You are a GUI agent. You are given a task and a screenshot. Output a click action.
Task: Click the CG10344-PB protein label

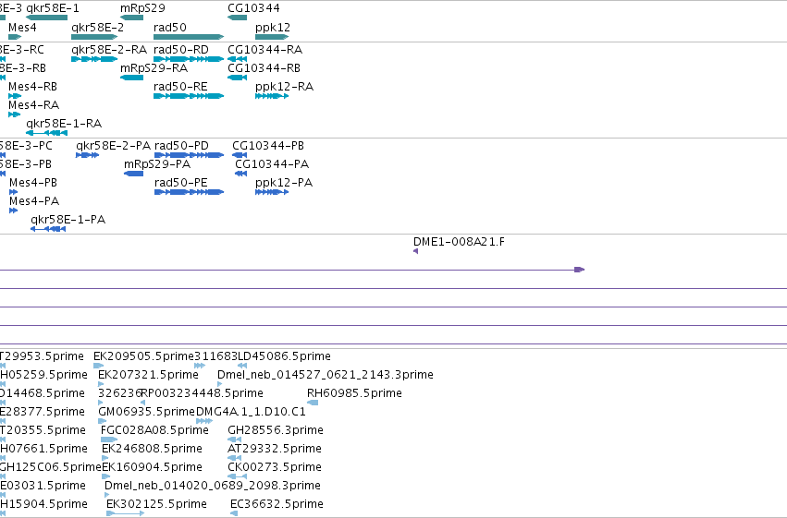[268, 146]
